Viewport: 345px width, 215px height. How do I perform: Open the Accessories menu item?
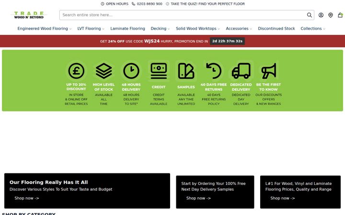point(237,29)
